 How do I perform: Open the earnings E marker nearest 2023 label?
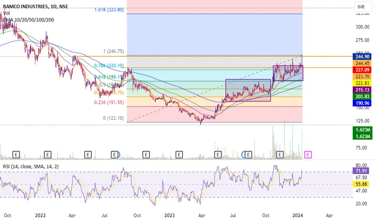click(179, 155)
